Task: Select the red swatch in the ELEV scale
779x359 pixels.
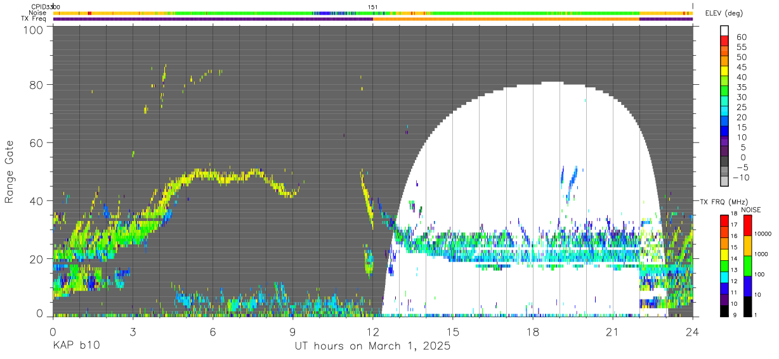Action: pos(724,41)
